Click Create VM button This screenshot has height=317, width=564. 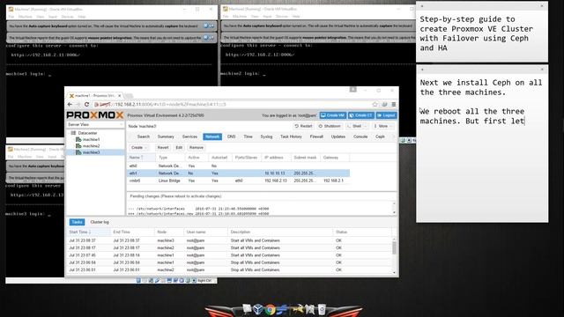point(333,115)
